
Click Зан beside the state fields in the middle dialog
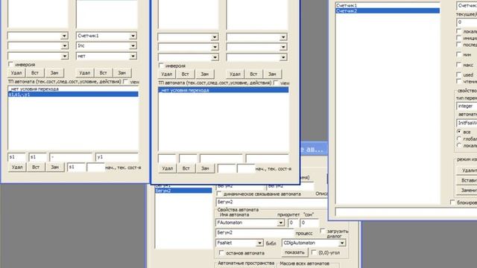(205, 168)
